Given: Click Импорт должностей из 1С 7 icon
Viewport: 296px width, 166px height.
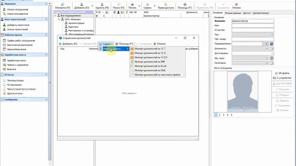Looking at the screenshot, I should click(x=132, y=49).
